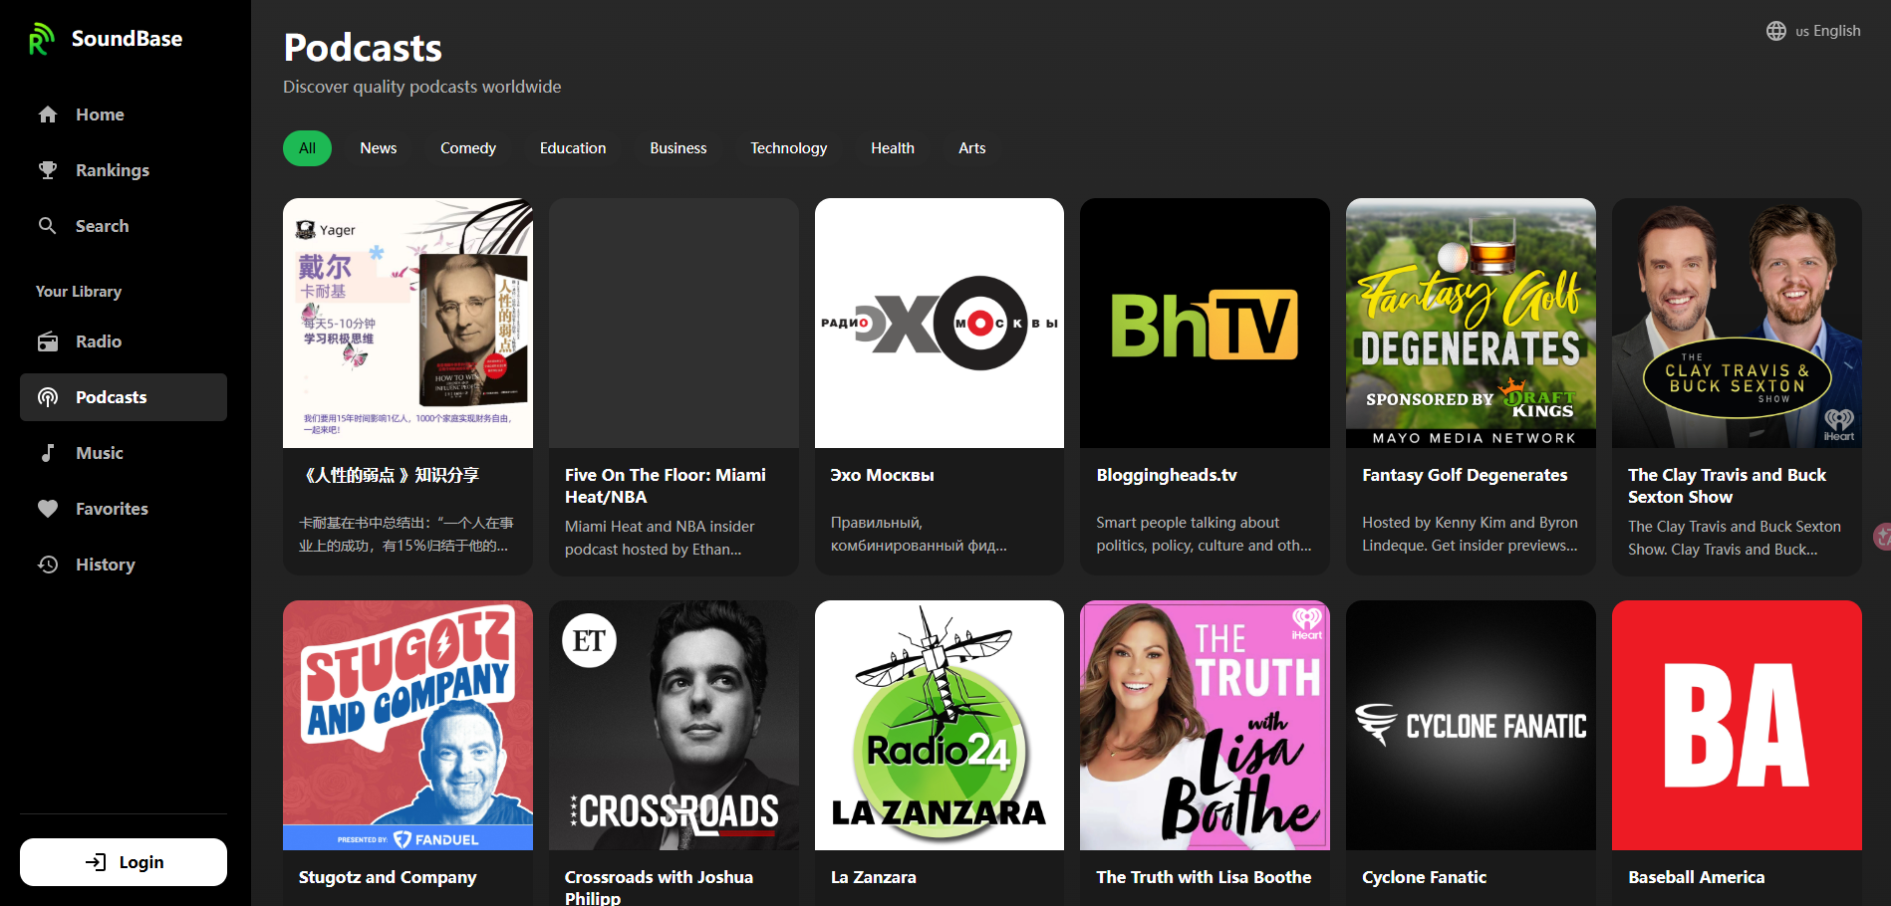Open the us English language selector

[x=1813, y=31]
